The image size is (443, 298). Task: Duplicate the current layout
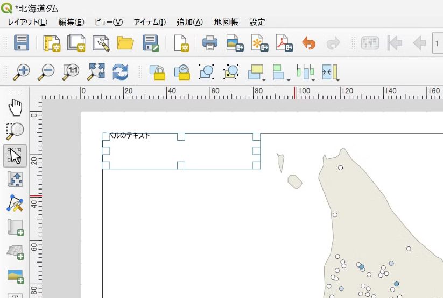pos(76,43)
